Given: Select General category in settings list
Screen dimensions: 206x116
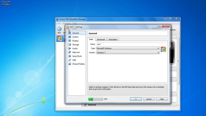Looking at the screenshot, I should pyautogui.click(x=77, y=33).
